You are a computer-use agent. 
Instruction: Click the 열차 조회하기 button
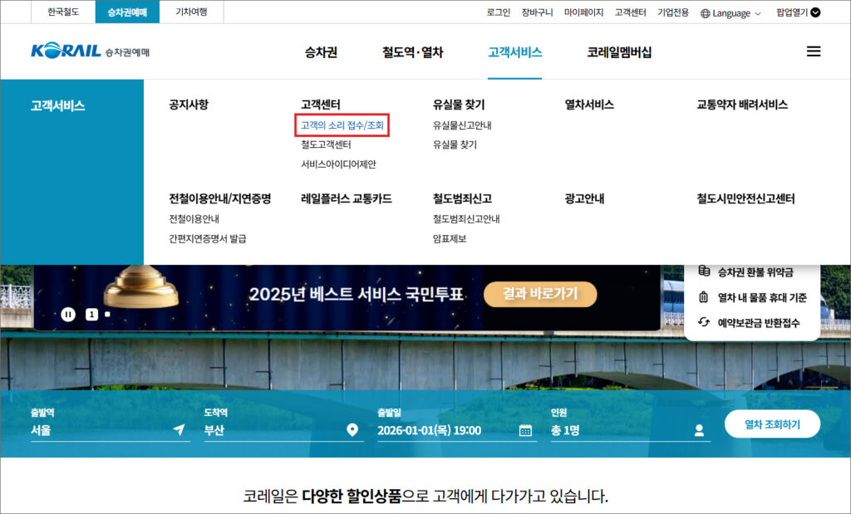pos(772,424)
